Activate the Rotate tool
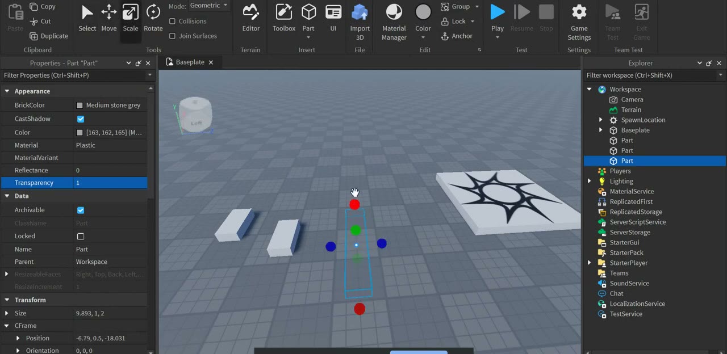This screenshot has width=727, height=354. (x=153, y=18)
